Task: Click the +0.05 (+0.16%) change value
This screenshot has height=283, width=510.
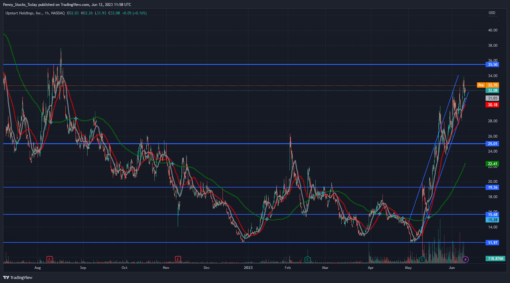Action: (x=134, y=13)
